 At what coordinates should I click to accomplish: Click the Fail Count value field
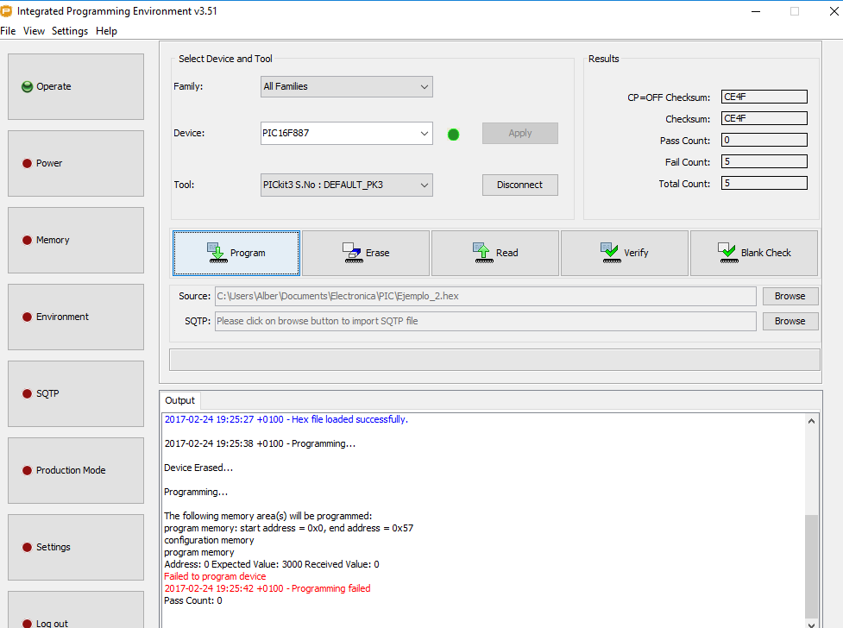coord(764,161)
